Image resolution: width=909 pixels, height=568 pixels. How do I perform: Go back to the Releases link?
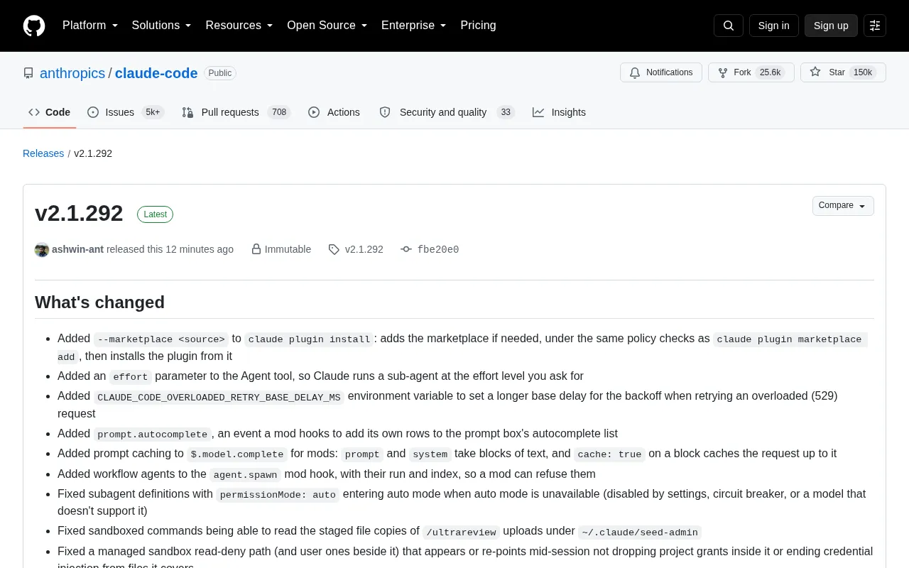[x=43, y=153]
